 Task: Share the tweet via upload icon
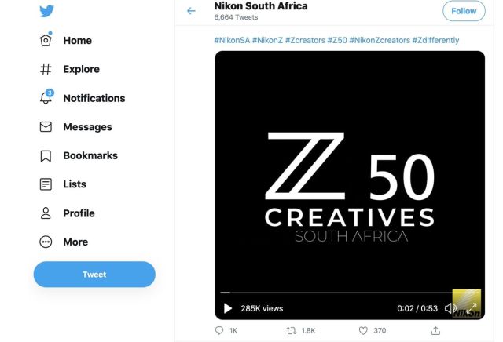click(435, 330)
